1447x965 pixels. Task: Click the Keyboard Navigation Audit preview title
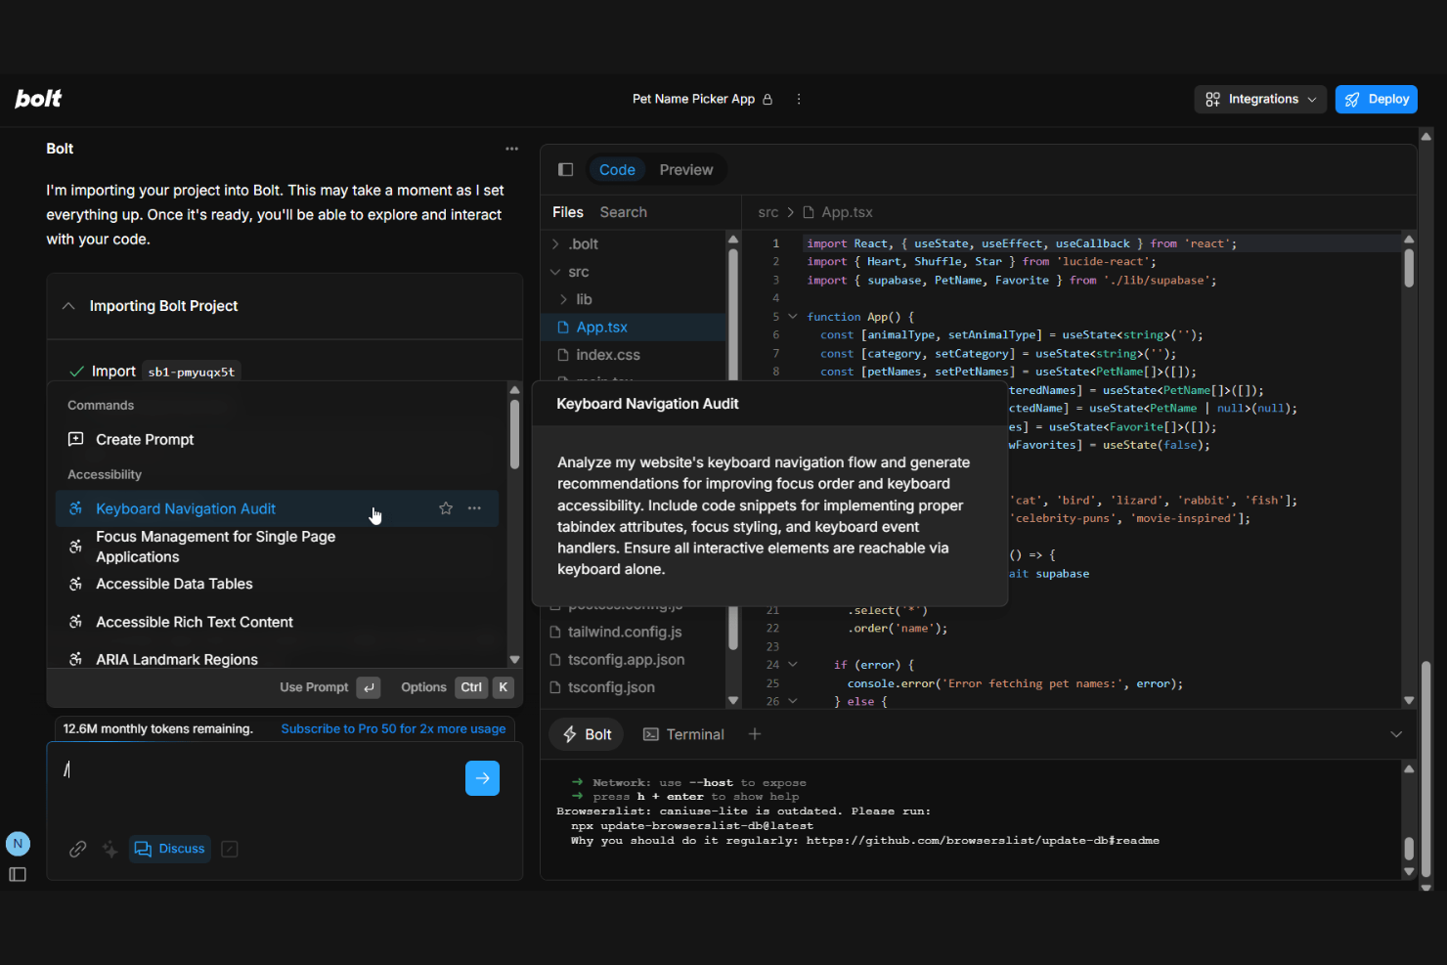tap(647, 404)
